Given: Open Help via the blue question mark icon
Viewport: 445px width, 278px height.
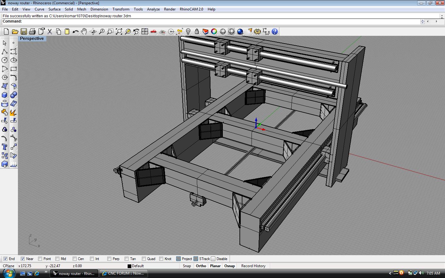Looking at the screenshot, I should (274, 32).
